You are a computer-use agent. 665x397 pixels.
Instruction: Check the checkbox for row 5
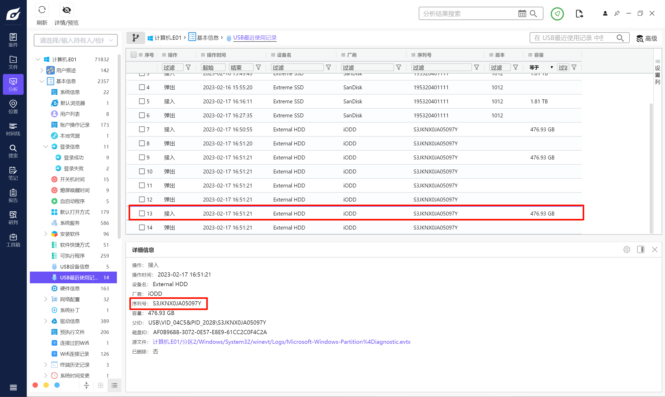(142, 101)
